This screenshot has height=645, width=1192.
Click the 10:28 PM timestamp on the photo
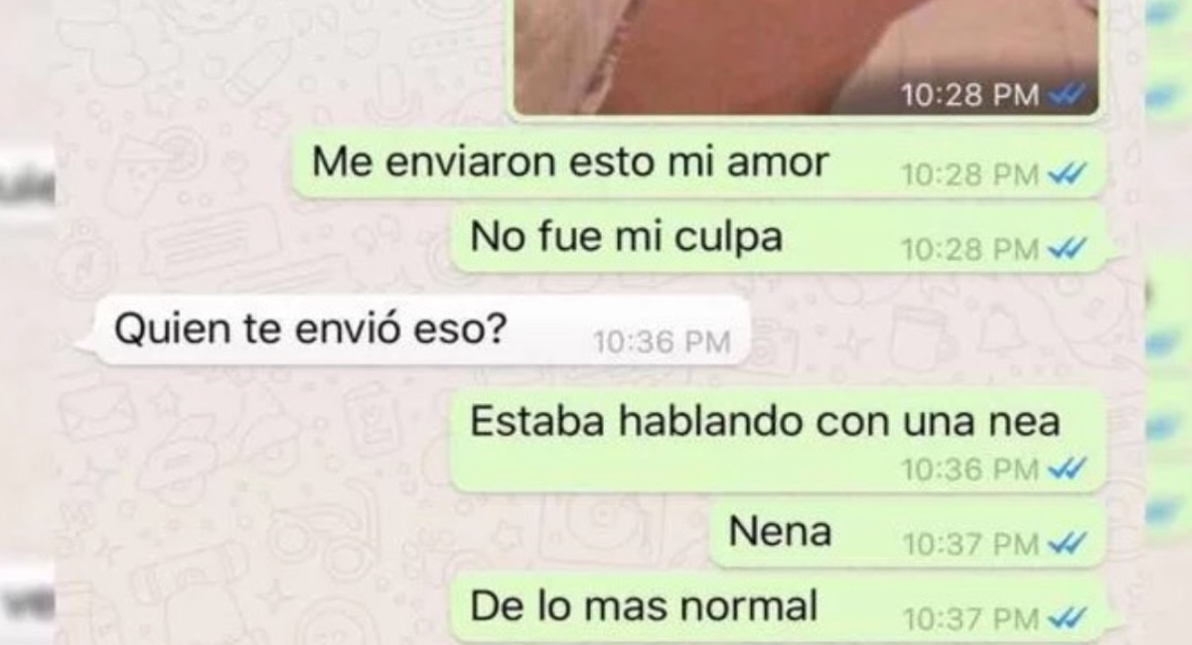pyautogui.click(x=970, y=95)
